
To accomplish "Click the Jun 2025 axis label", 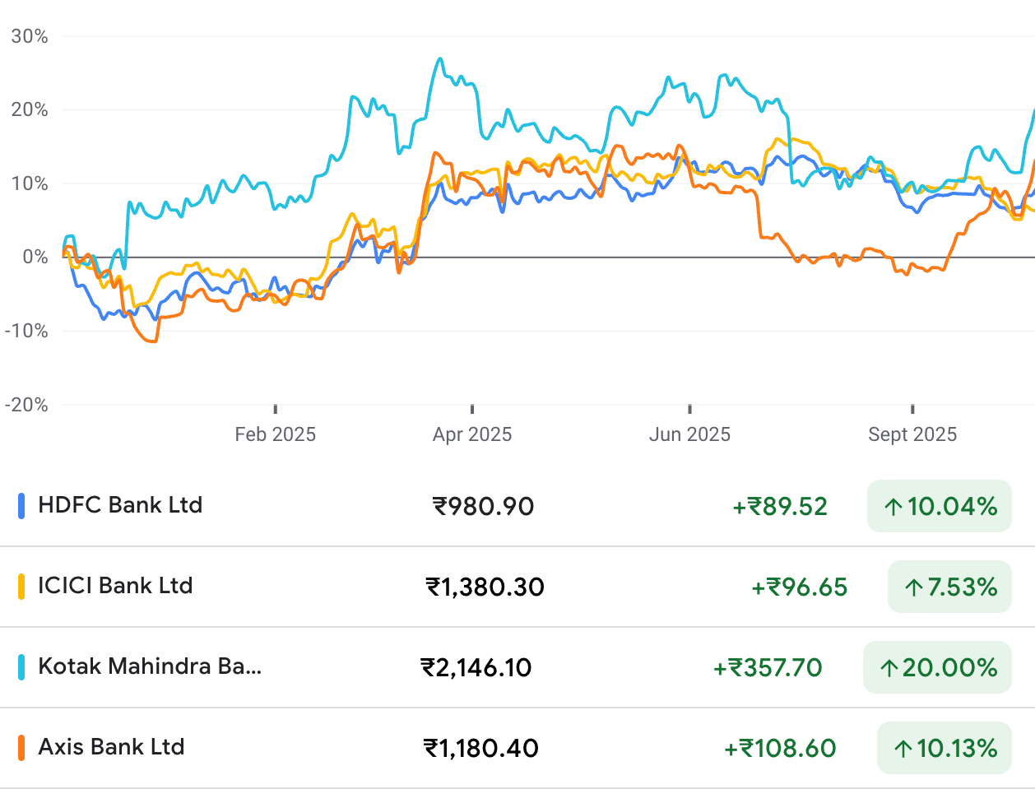I will coord(689,434).
